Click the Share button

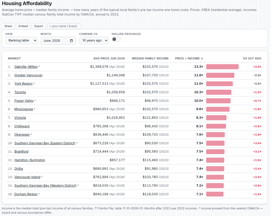(x=8, y=26)
